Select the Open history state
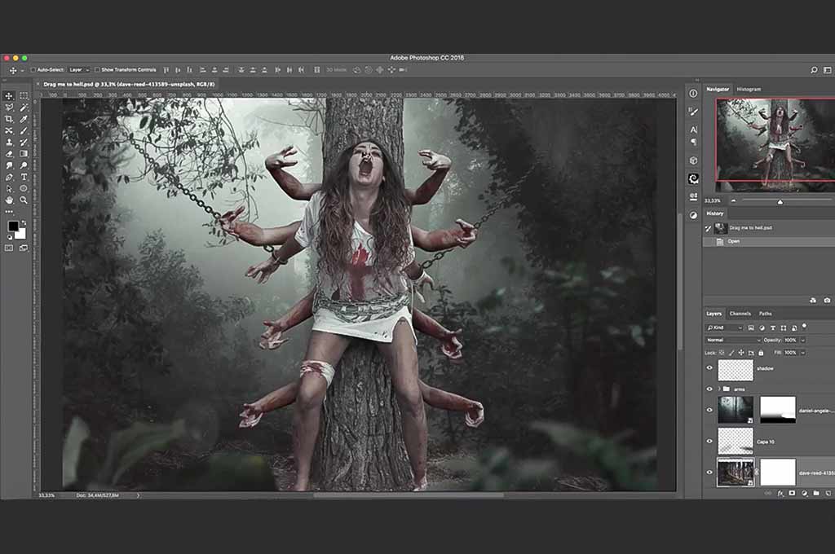The image size is (835, 554). tap(768, 242)
